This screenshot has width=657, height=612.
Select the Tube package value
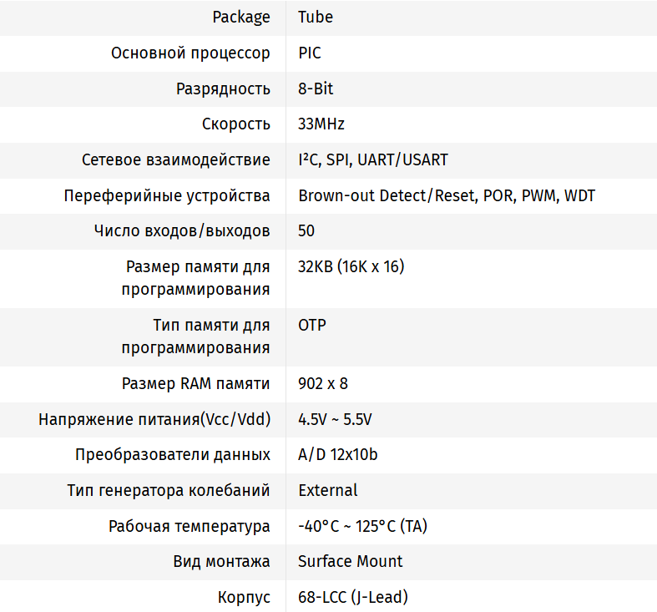point(316,18)
